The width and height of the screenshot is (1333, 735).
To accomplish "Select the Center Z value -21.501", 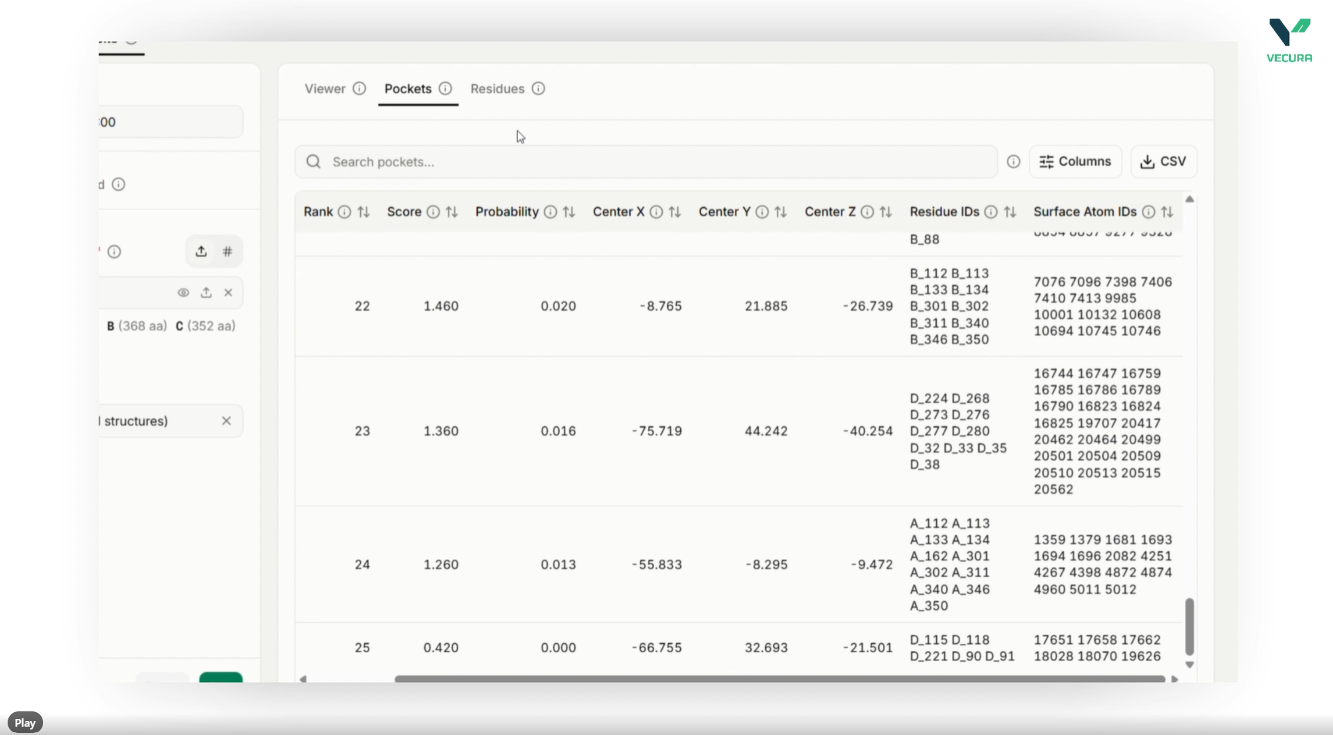I will [868, 648].
